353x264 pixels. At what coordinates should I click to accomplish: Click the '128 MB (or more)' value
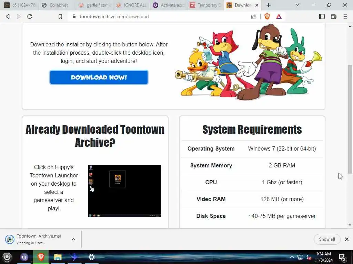(282, 199)
